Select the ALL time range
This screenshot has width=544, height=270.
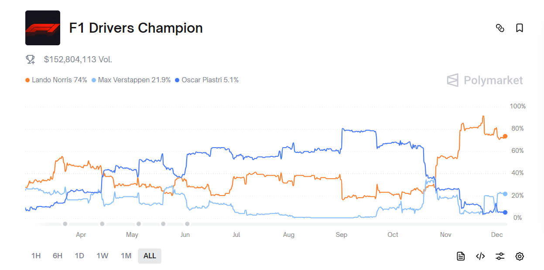[x=150, y=256]
